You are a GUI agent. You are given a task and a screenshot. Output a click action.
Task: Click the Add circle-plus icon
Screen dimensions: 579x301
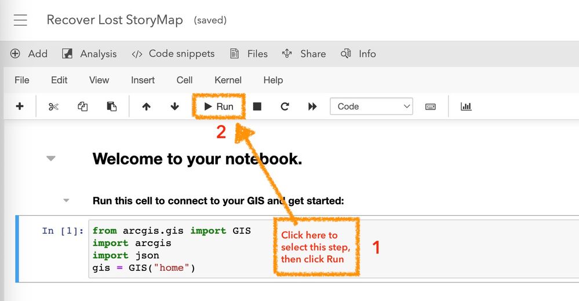click(x=15, y=54)
